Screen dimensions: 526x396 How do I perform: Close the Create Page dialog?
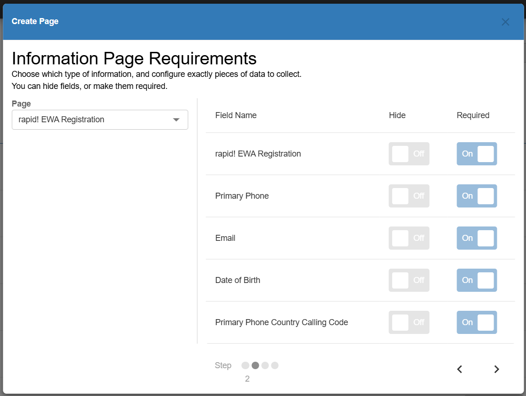505,22
